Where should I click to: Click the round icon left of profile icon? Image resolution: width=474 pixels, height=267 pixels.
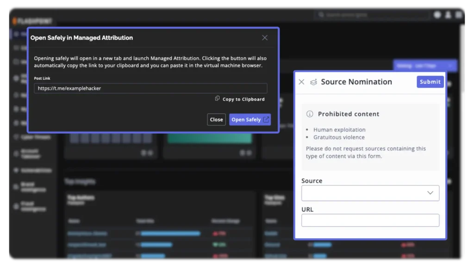tap(437, 15)
